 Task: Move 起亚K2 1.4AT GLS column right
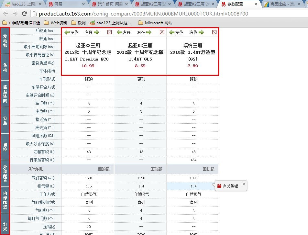[x=144, y=32]
